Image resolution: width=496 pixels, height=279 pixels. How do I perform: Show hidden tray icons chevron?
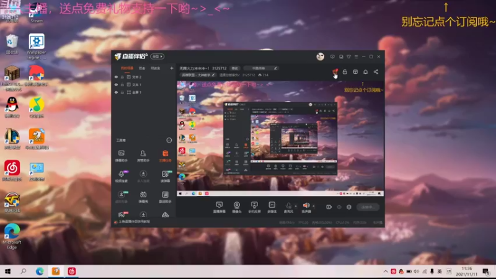pos(385,272)
